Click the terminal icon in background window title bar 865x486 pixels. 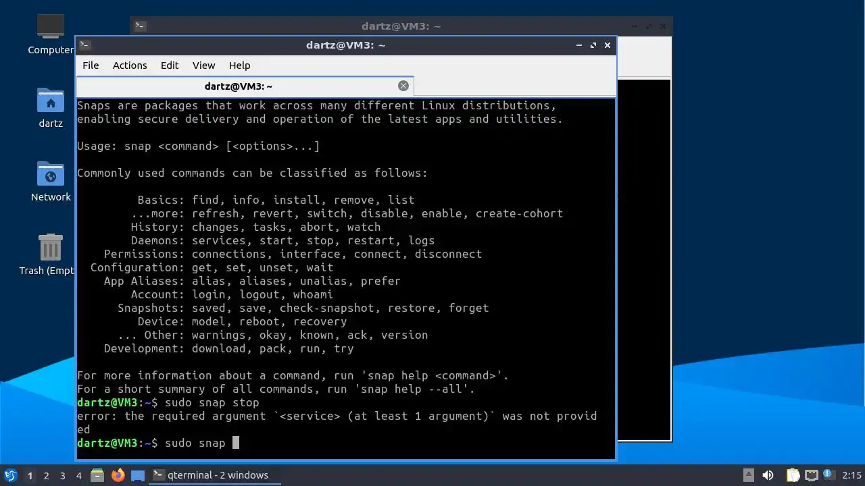click(140, 26)
